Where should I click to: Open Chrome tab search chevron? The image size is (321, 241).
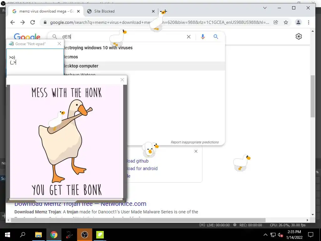265,8
